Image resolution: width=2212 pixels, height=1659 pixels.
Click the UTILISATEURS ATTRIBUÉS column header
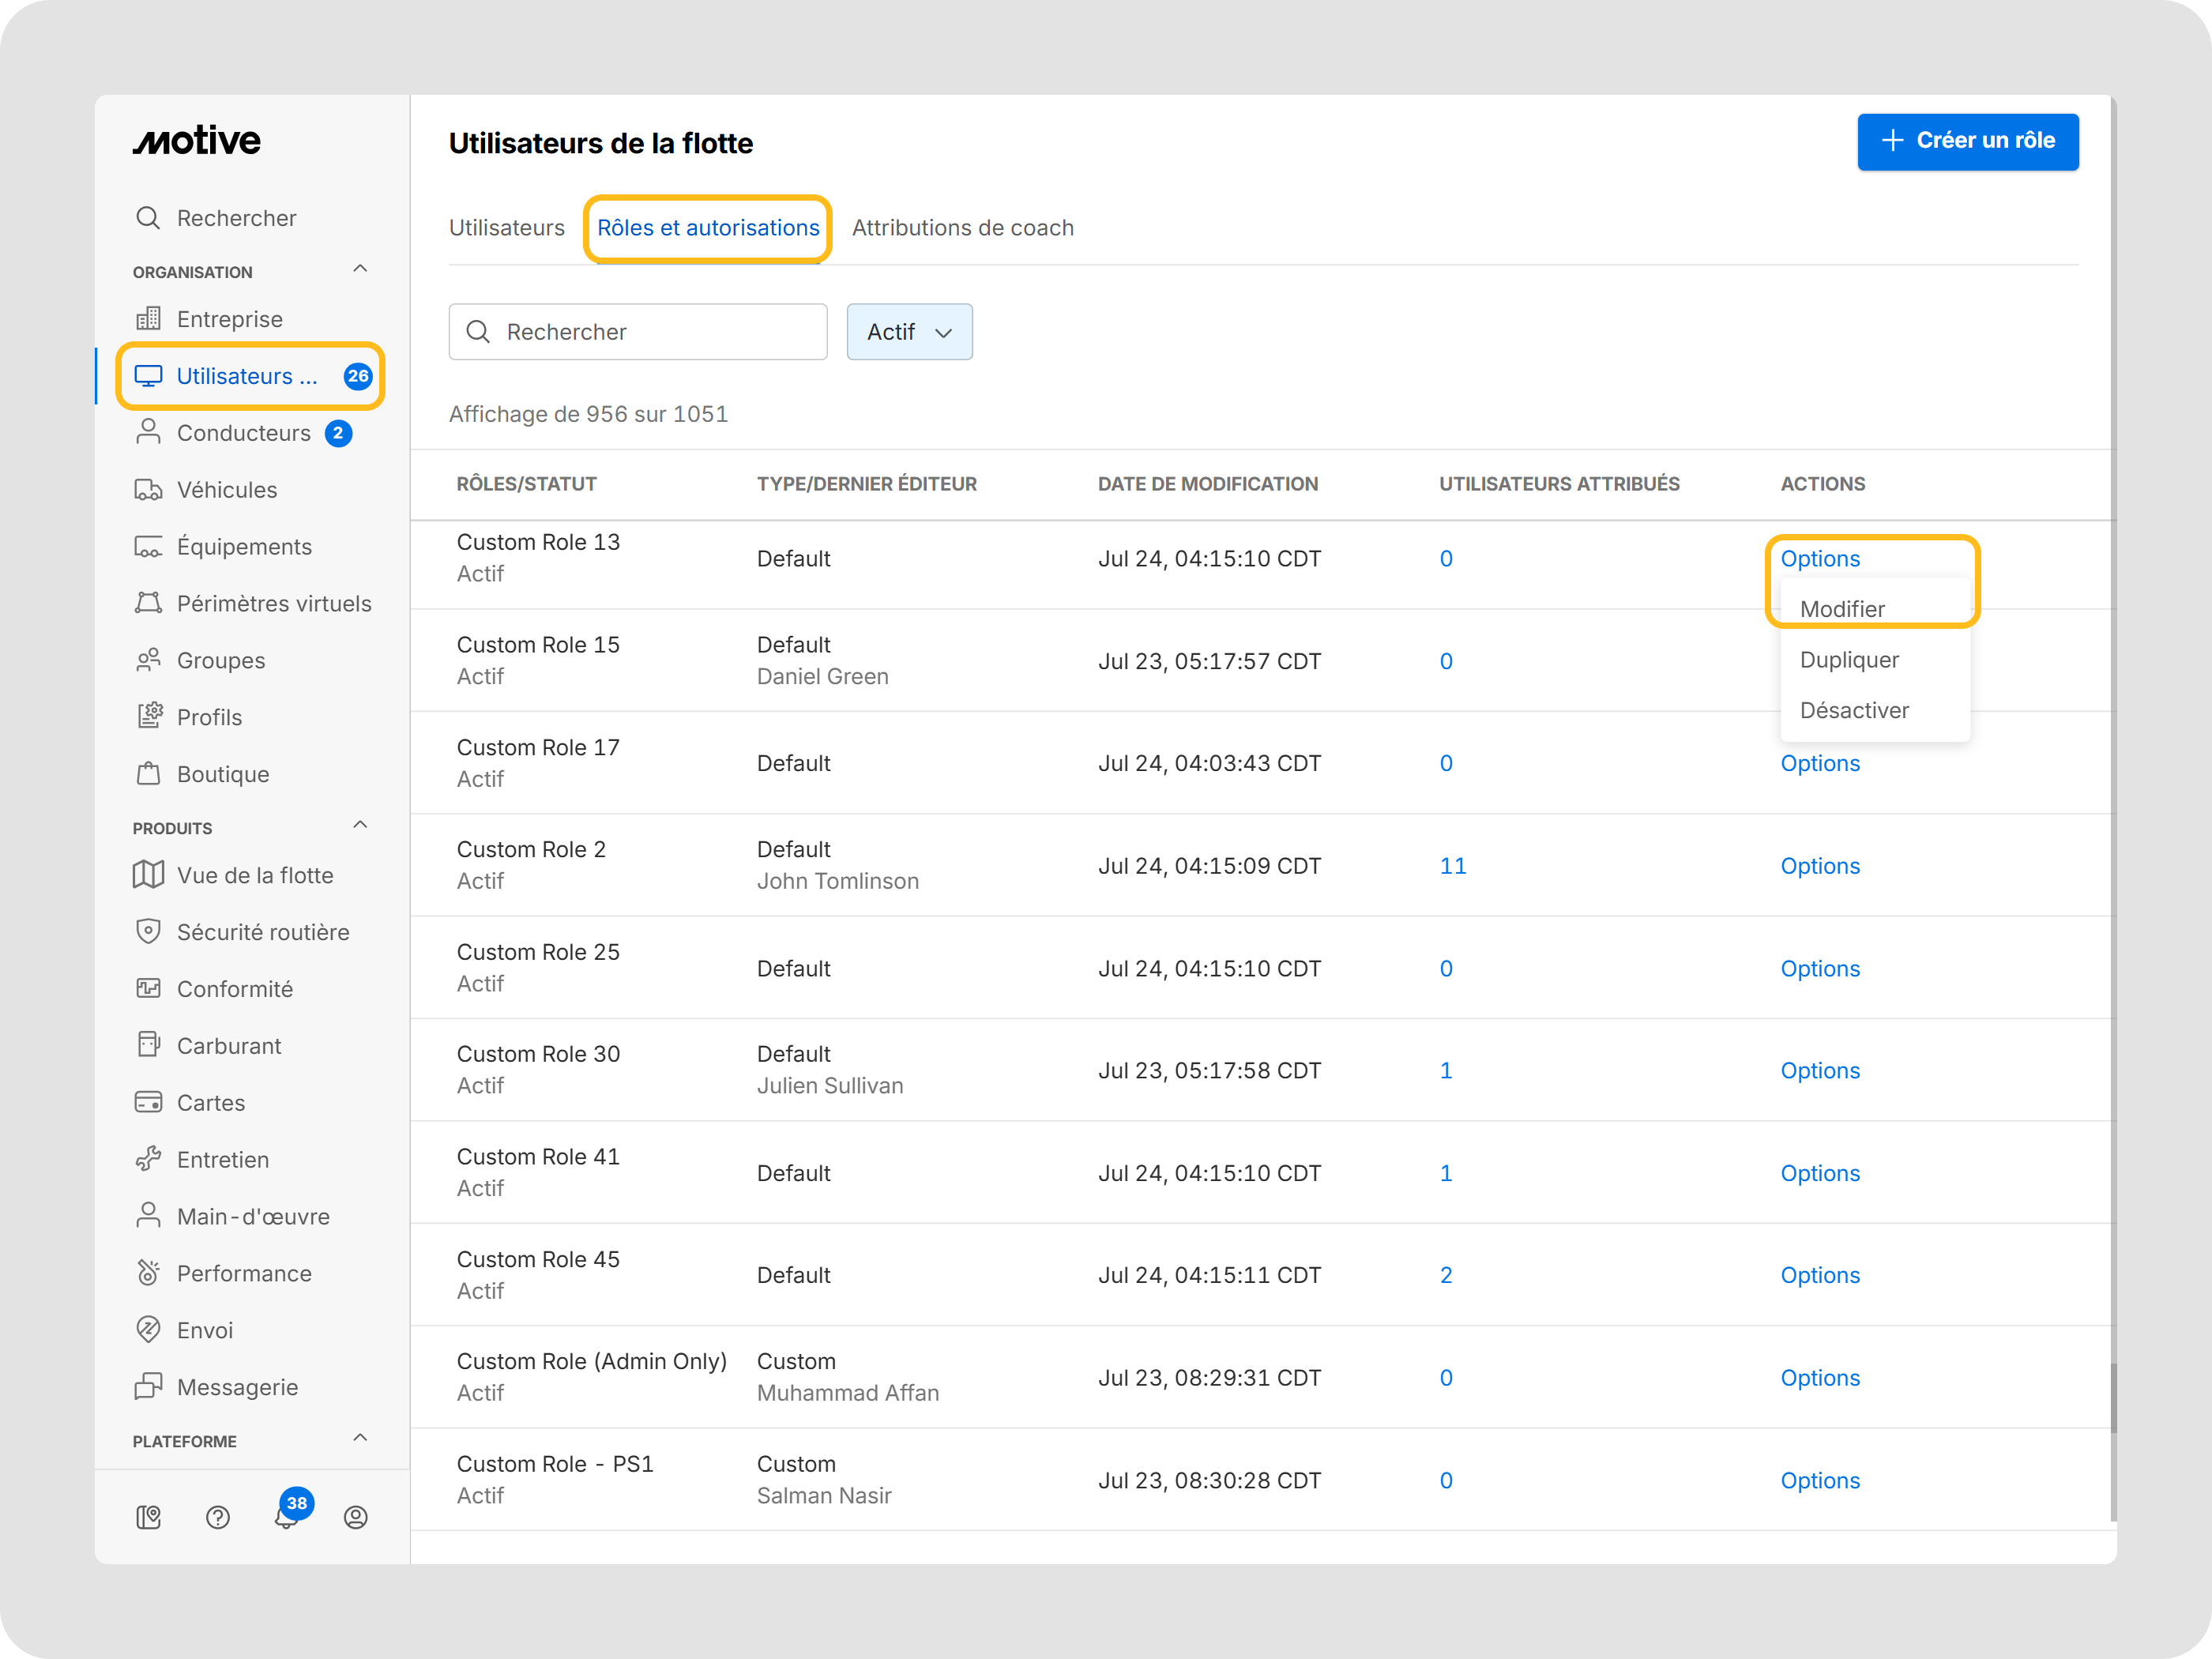pyautogui.click(x=1559, y=484)
